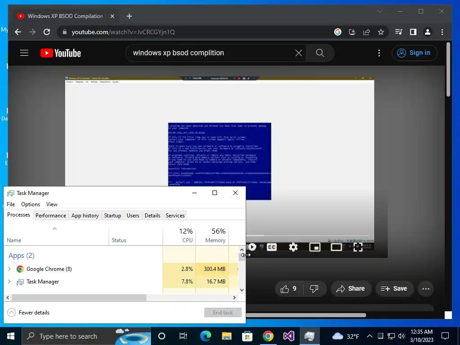
Task: Clear the YouTube search text
Action: [x=299, y=53]
